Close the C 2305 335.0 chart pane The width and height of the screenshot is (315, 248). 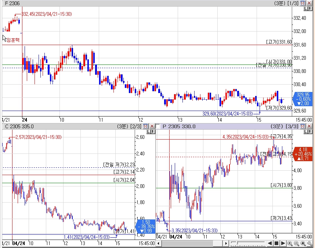152,126
